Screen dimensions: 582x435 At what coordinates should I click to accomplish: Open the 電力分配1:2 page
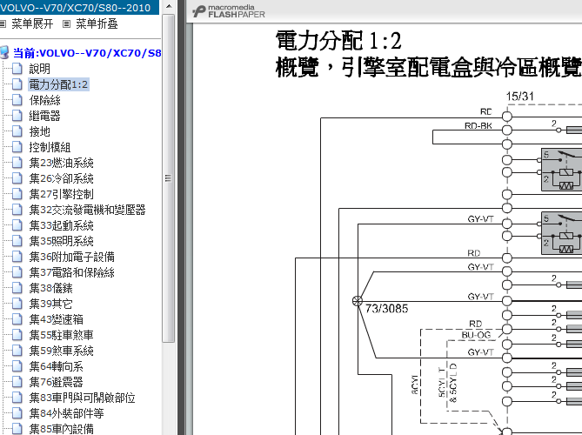[58, 84]
